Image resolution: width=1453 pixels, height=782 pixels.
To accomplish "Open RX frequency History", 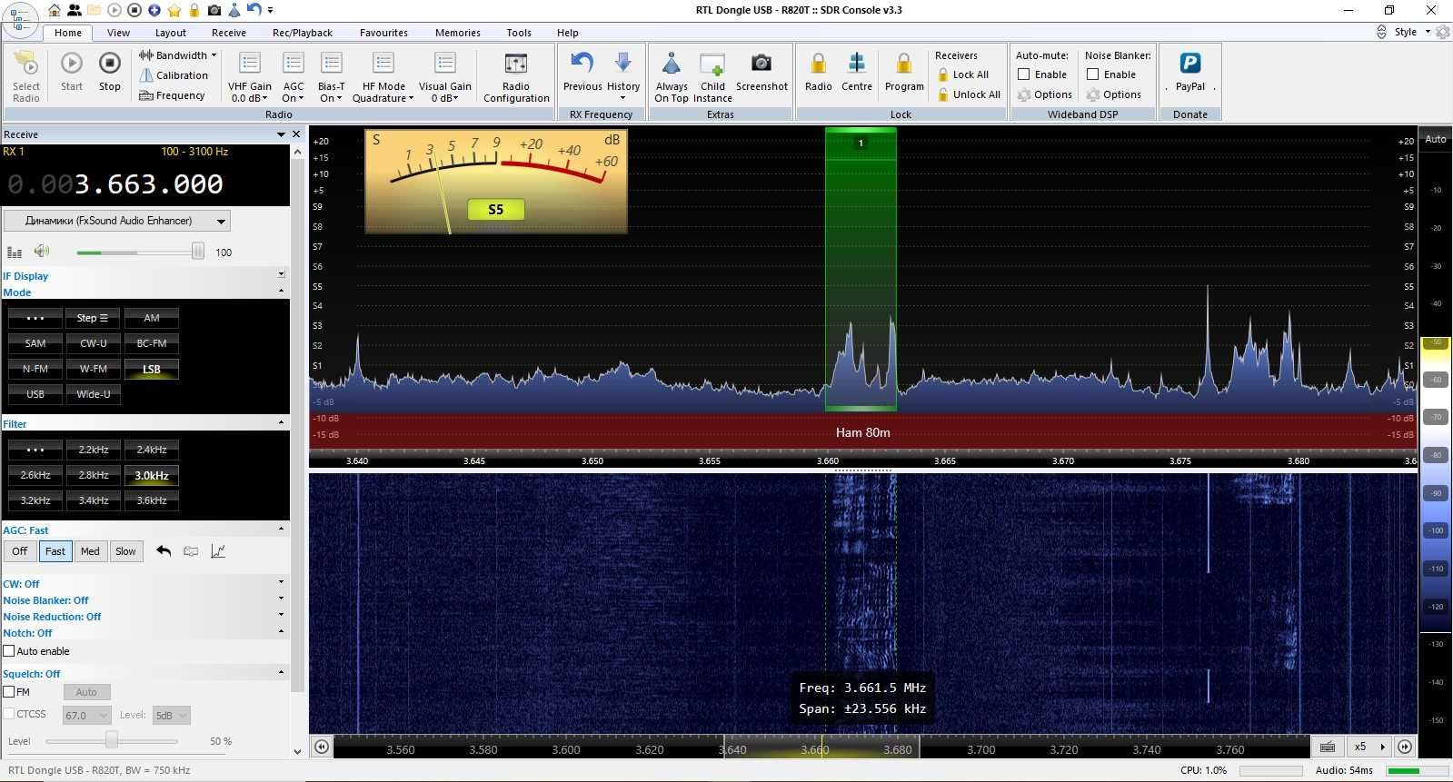I will (623, 75).
